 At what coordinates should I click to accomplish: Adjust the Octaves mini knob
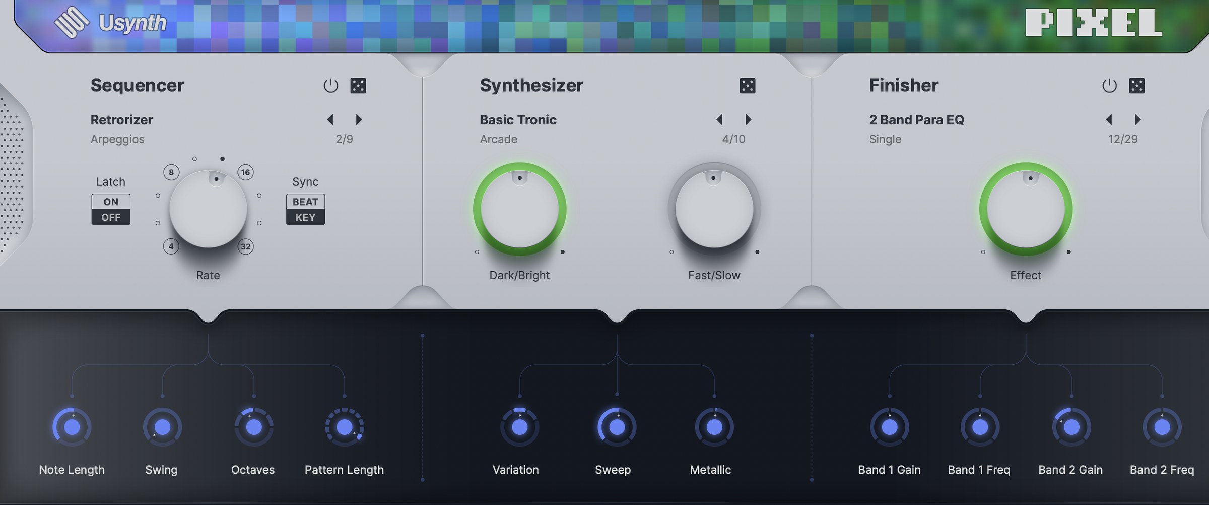coord(254,427)
